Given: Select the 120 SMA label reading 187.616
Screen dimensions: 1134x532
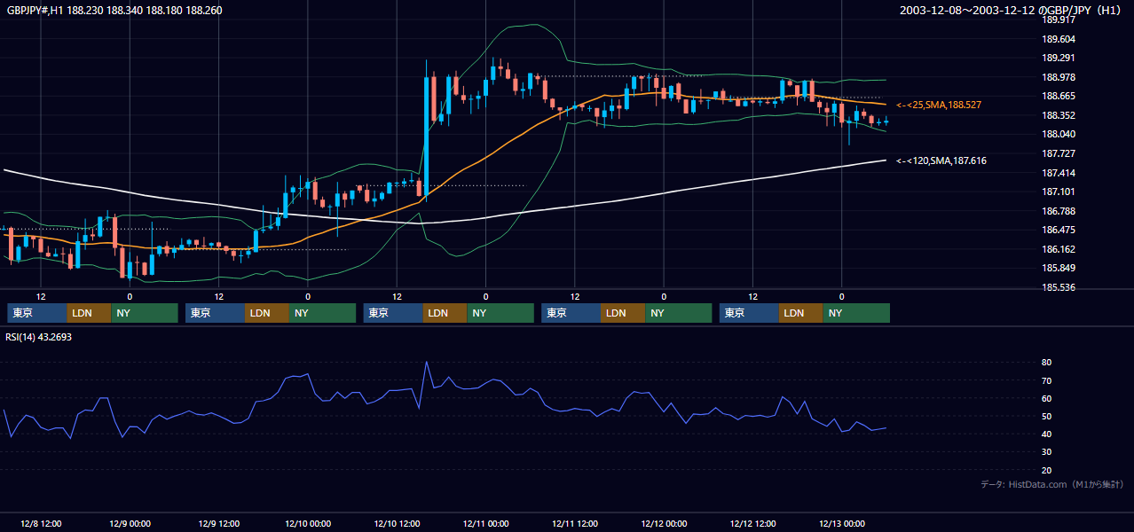Looking at the screenshot, I should (x=941, y=160).
